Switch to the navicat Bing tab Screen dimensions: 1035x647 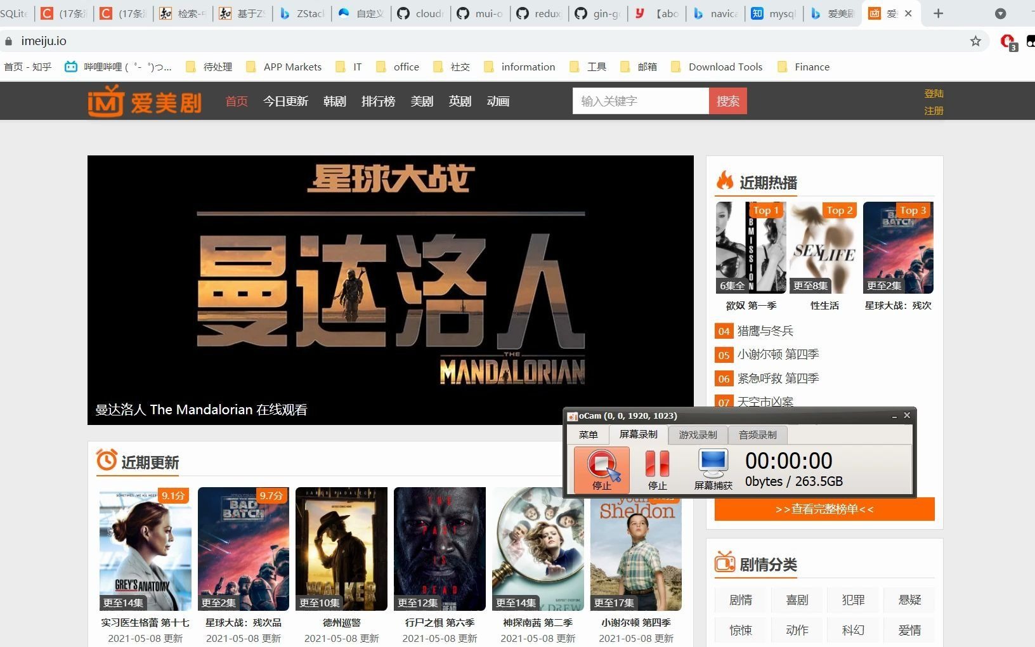pos(715,13)
